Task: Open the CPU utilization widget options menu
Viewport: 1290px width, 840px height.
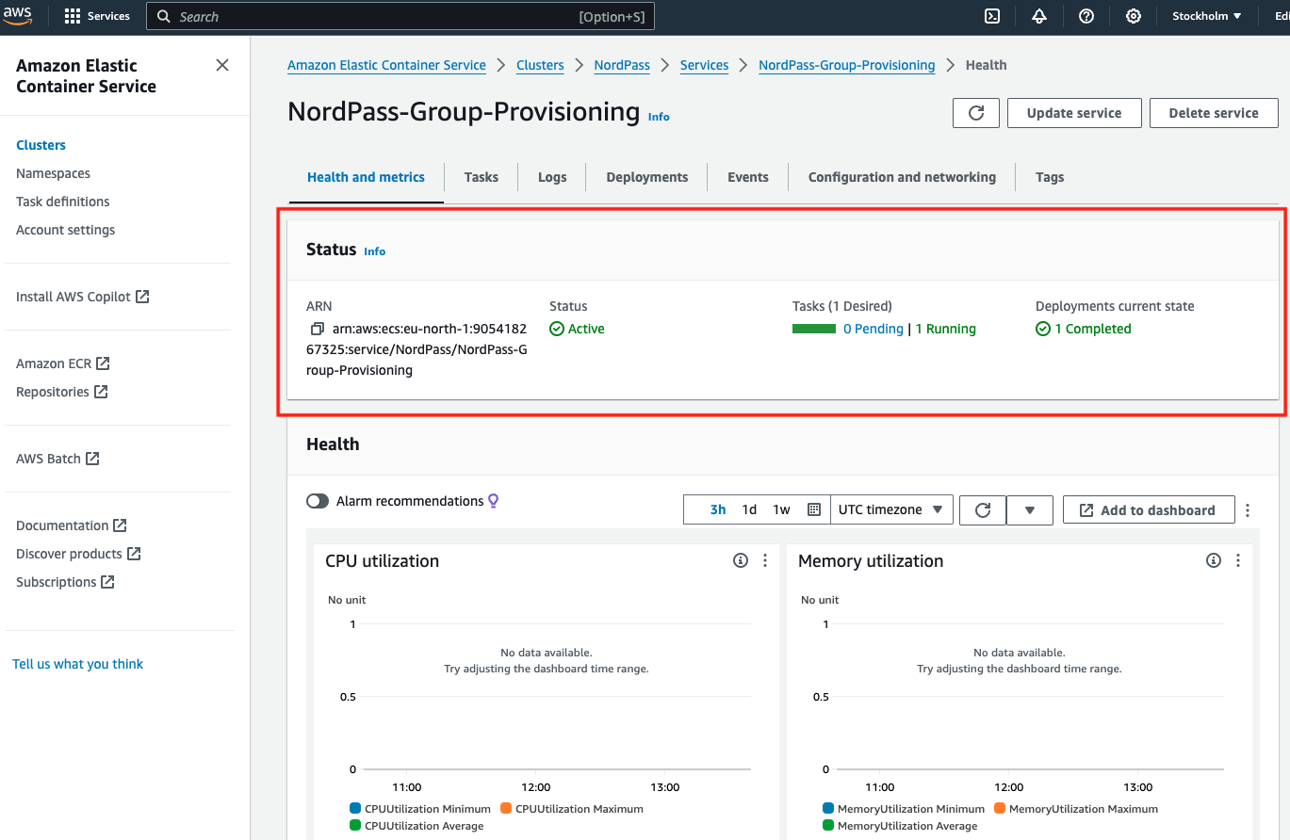Action: coord(765,560)
